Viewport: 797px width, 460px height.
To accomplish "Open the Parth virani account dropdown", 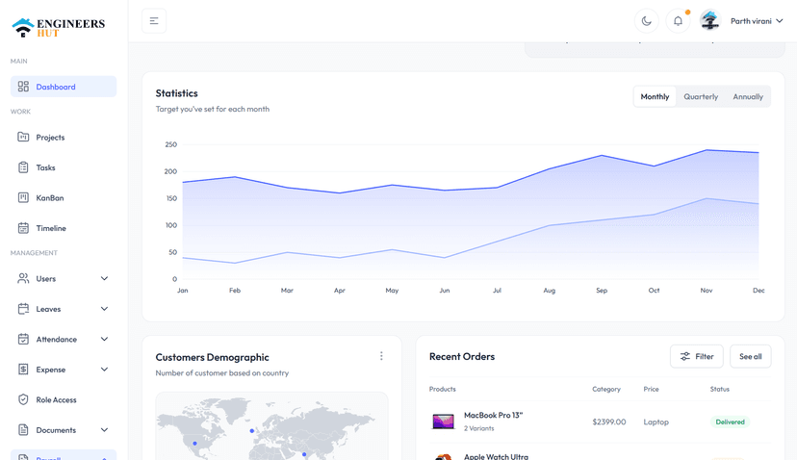I will tap(758, 21).
